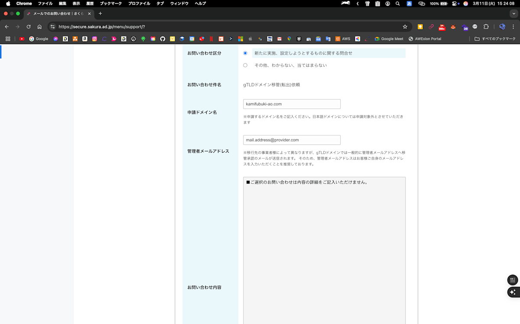The image size is (520, 324).
Task: Click the gTLDドメイン移管(転出)依頼 text
Action: click(271, 85)
